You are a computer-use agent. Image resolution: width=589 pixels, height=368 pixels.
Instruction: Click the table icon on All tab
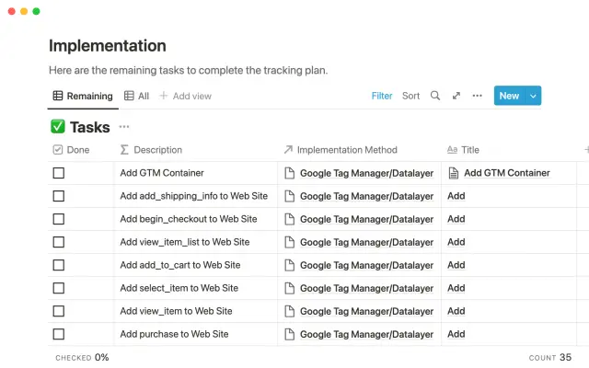(x=129, y=96)
